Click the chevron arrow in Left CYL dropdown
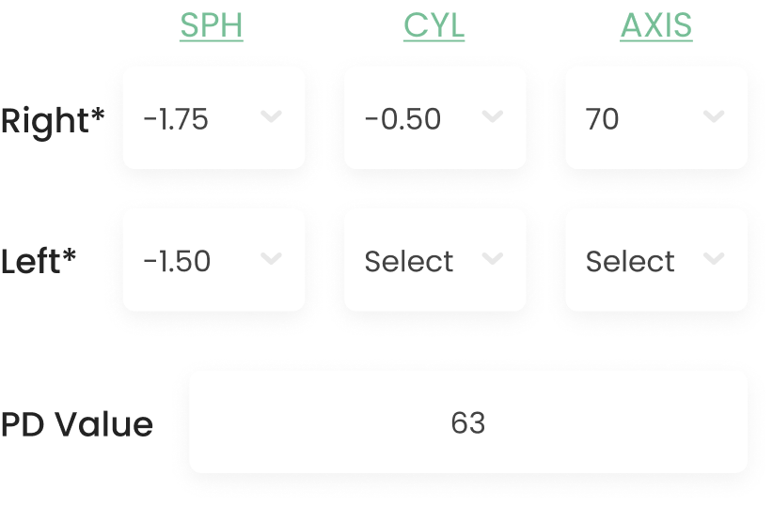The image size is (773, 505). [x=492, y=258]
